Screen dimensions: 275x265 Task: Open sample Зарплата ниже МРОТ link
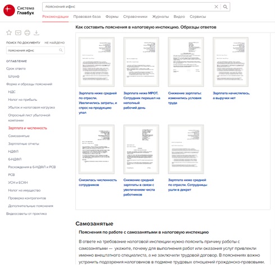click(141, 100)
